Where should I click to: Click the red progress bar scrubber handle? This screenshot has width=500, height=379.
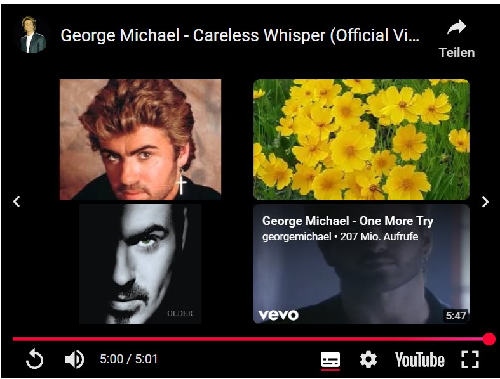tap(489, 339)
